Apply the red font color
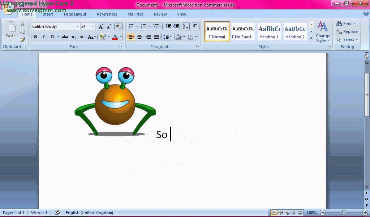 115,37
